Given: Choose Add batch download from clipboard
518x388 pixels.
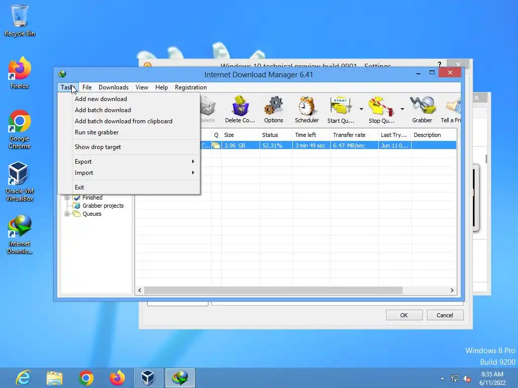Looking at the screenshot, I should pyautogui.click(x=136, y=121).
